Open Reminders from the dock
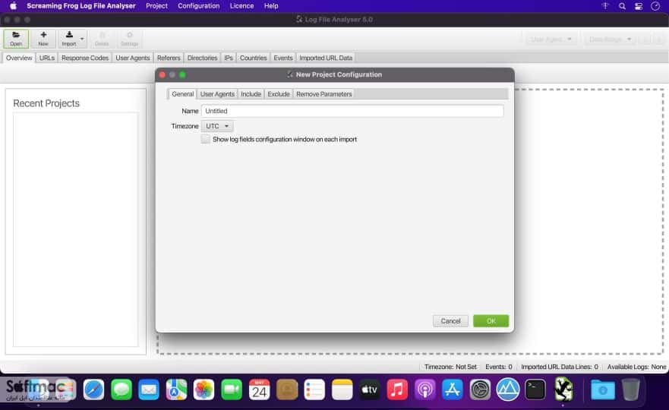This screenshot has height=410, width=669. 314,389
